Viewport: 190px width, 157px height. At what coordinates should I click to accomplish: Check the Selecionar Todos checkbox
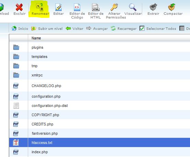[142, 28]
